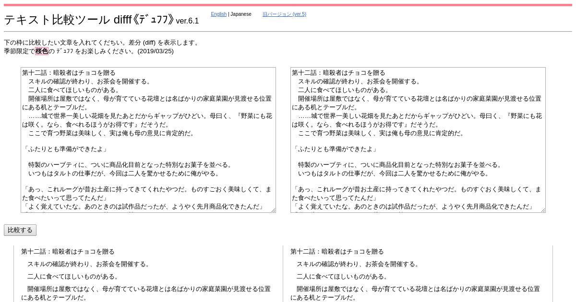Click left textarea line 「ふたりとも準備ができたよ」
Screen dimensions: 576x302
(65, 150)
